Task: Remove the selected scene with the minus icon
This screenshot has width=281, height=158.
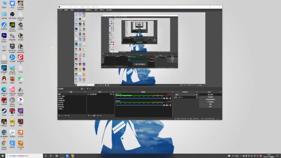Action: coord(62,116)
